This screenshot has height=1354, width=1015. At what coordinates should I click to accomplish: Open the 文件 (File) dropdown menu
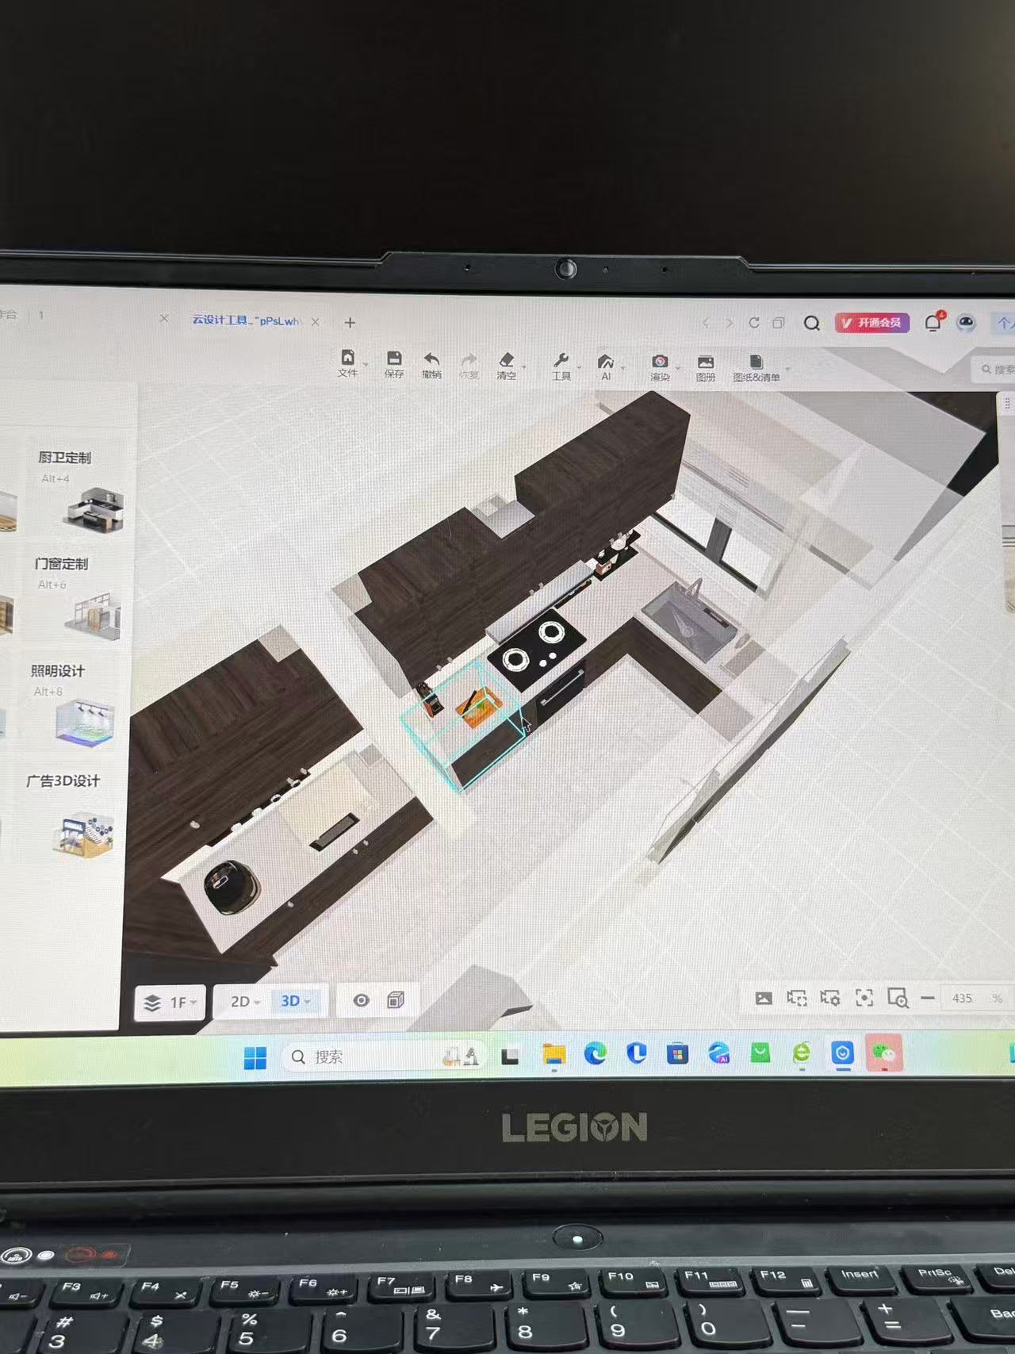pyautogui.click(x=347, y=362)
